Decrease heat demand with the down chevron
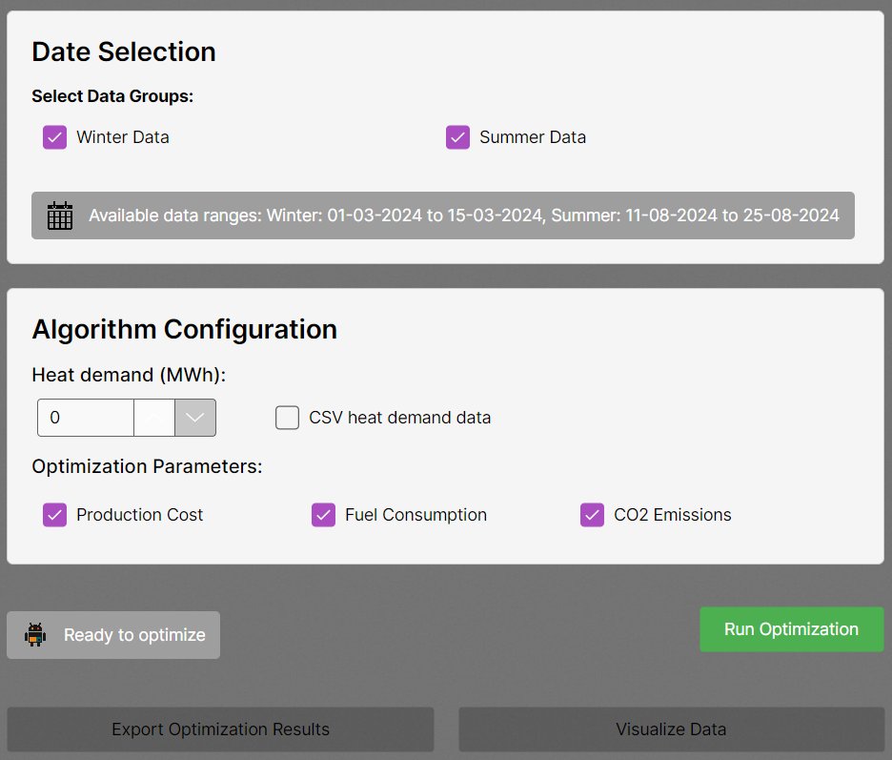The width and height of the screenshot is (892, 760). pos(195,418)
